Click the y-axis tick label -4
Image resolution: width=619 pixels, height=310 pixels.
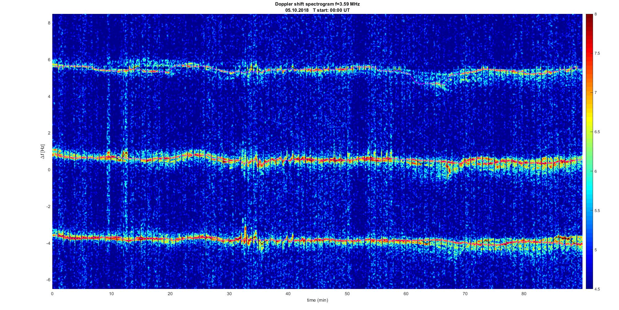click(48, 243)
